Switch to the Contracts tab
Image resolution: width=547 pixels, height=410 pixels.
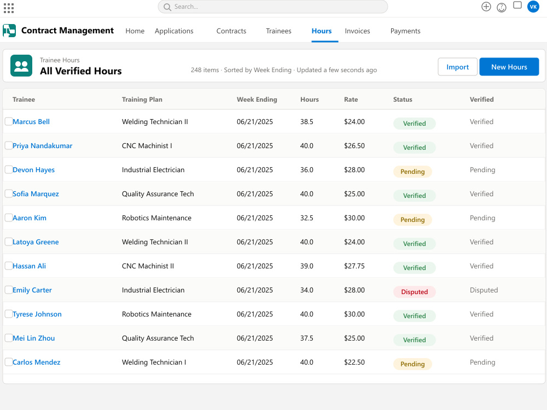[x=231, y=31]
